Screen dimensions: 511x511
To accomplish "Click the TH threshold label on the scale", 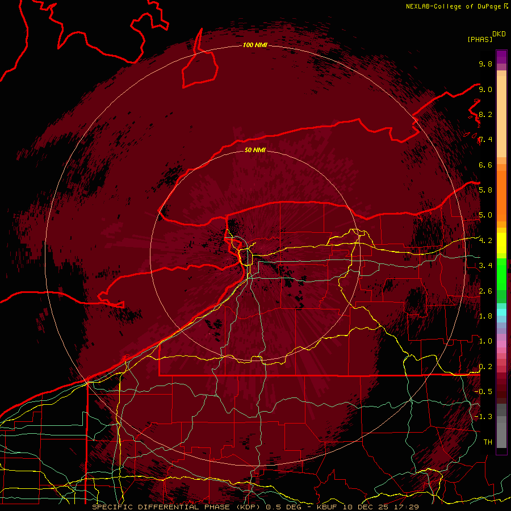I will [488, 442].
